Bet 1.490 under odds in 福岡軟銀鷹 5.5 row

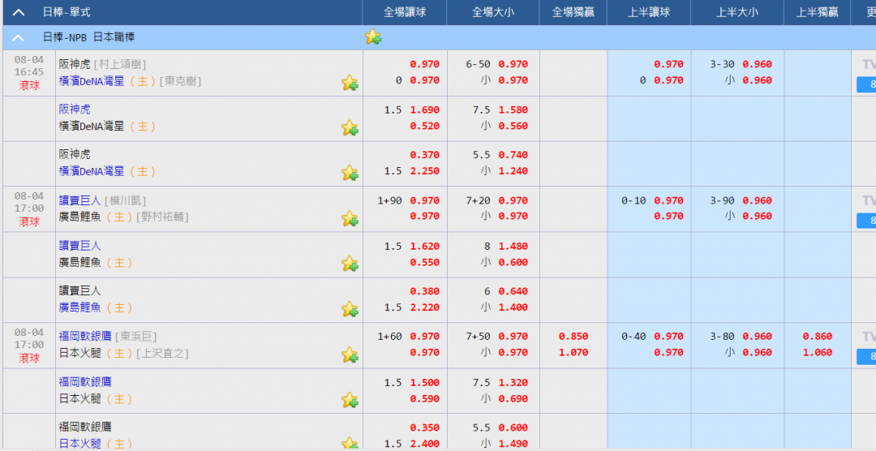(x=513, y=444)
